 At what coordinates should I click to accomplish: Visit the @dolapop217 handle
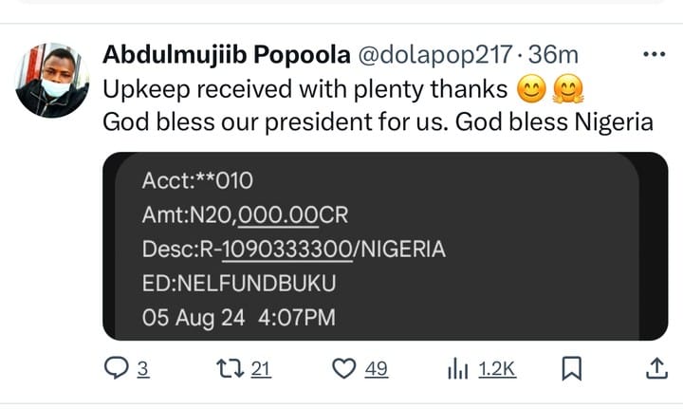434,55
